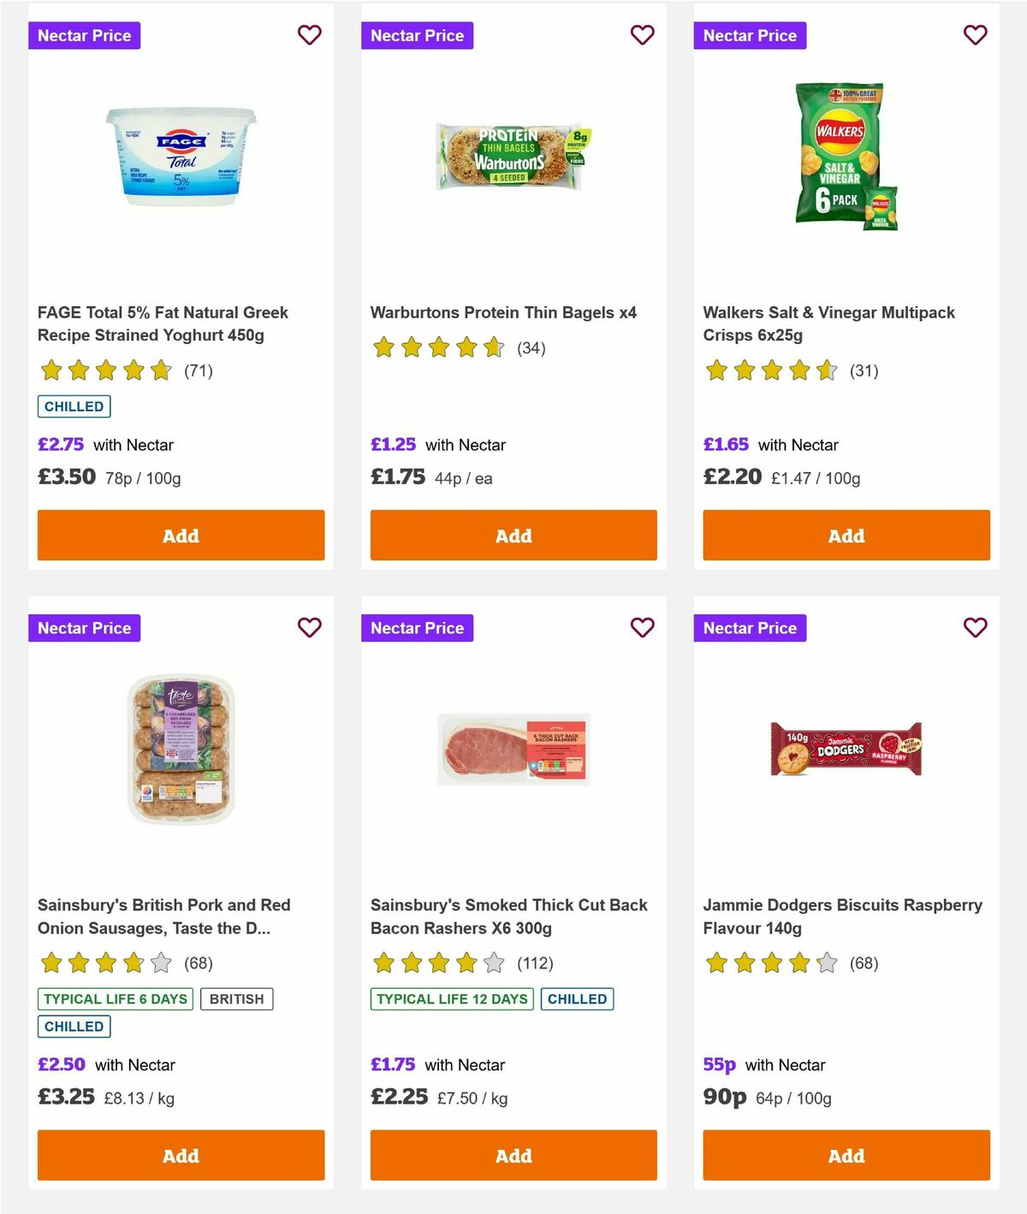
Task: Click the heart icon on Warburtons bagels card
Action: tap(642, 35)
